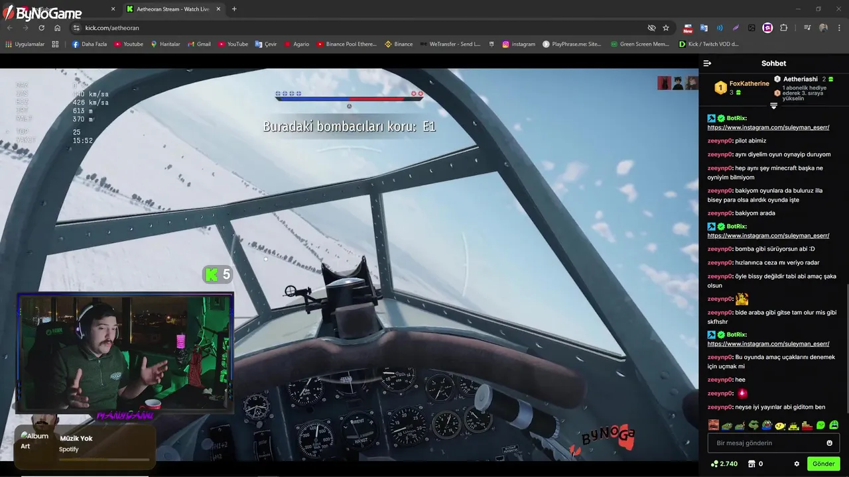
Task: Expand the gift leaderboard chevron under FoxKatherine
Action: [x=773, y=106]
